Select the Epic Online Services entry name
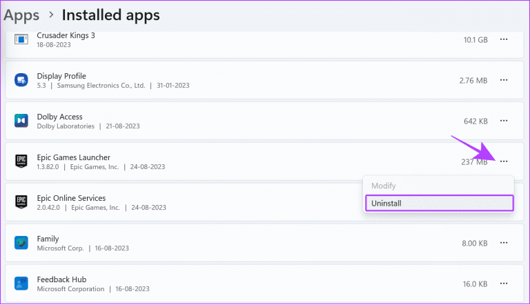 (x=71, y=198)
